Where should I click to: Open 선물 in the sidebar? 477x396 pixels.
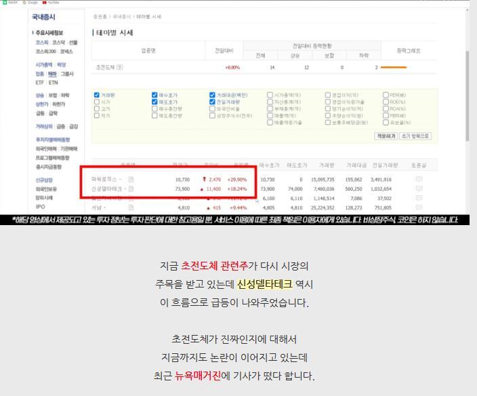(73, 42)
